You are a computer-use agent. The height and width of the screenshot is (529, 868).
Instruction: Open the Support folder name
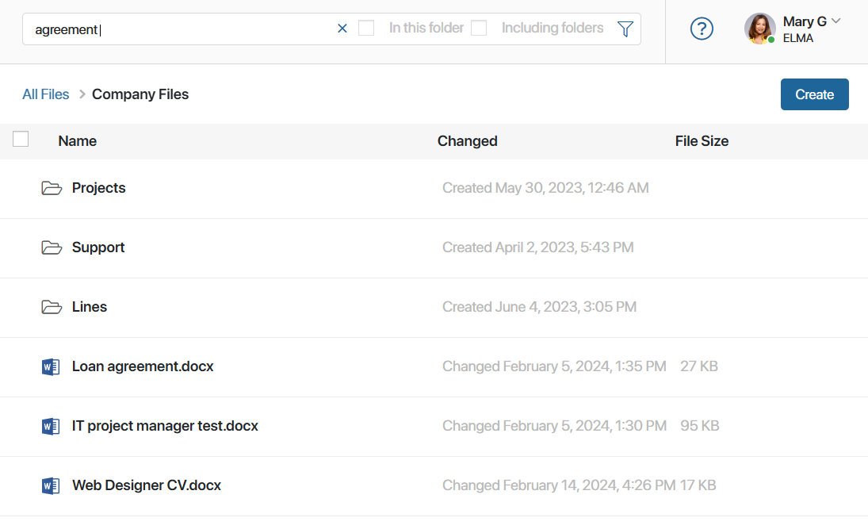tap(98, 247)
